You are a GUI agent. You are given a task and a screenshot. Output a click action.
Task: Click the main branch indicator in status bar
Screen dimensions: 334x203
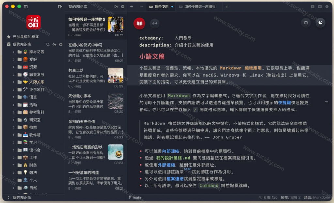click(x=135, y=197)
